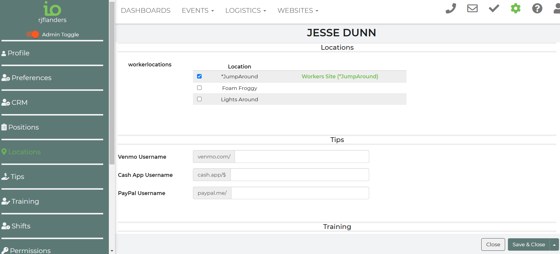
Task: Click the Save & Close button
Action: click(x=529, y=244)
